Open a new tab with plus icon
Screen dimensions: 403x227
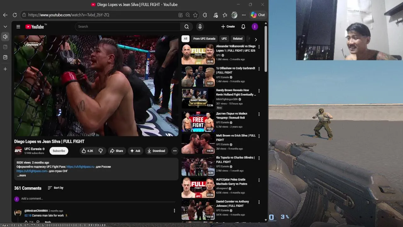[5, 69]
